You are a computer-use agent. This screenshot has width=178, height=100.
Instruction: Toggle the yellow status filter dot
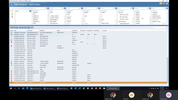tap(12, 15)
